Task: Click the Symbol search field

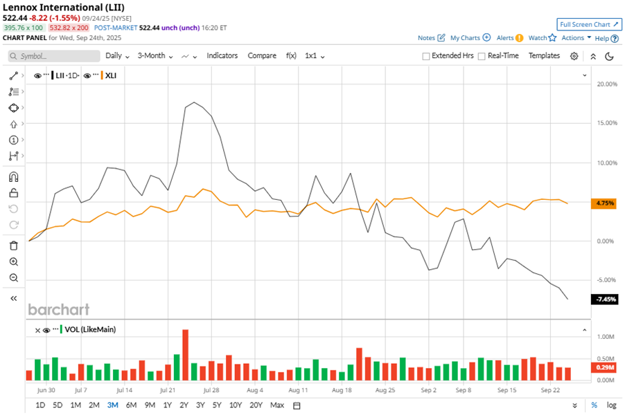Action: [x=54, y=56]
